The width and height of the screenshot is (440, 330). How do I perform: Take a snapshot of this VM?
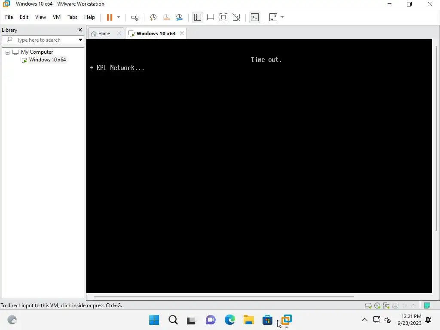[153, 17]
